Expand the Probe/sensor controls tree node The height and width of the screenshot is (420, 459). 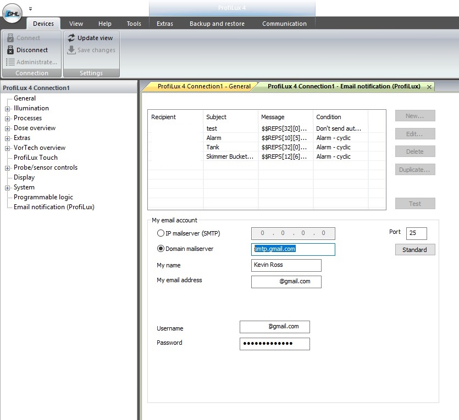[x=7, y=168]
